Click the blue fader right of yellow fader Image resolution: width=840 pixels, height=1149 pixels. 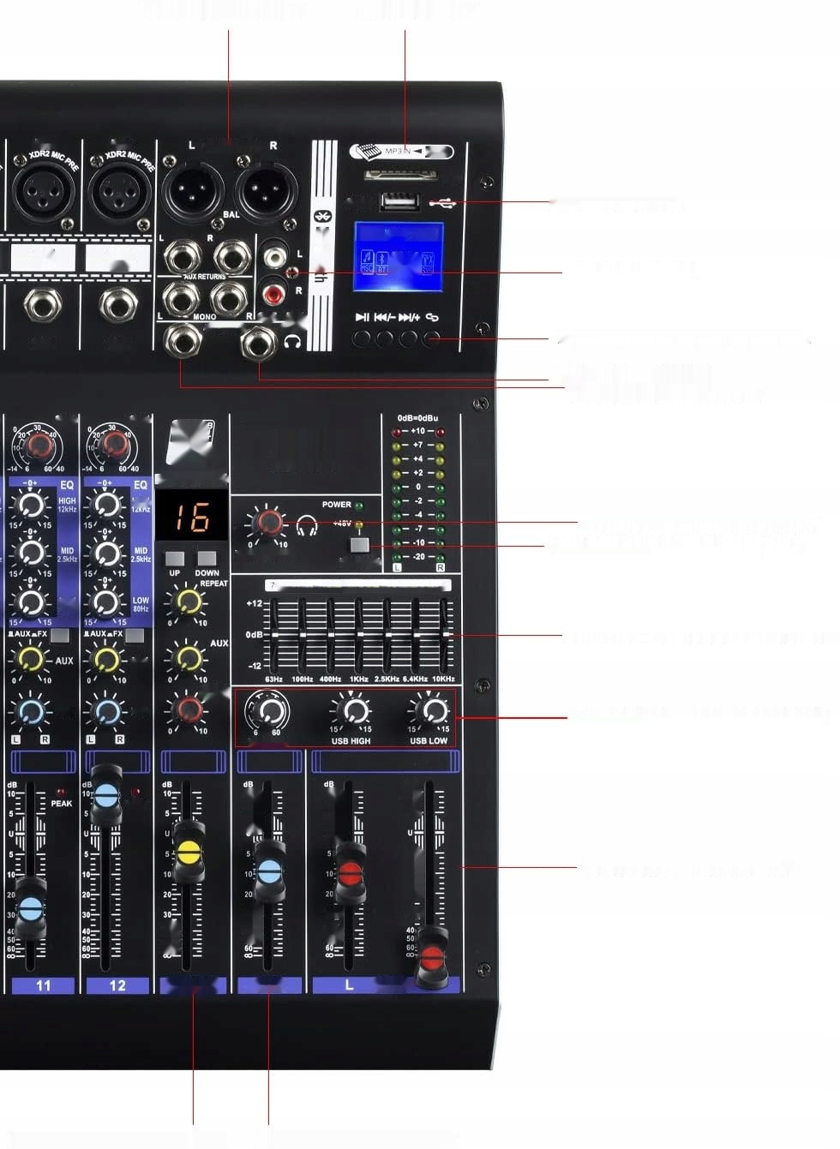[269, 871]
